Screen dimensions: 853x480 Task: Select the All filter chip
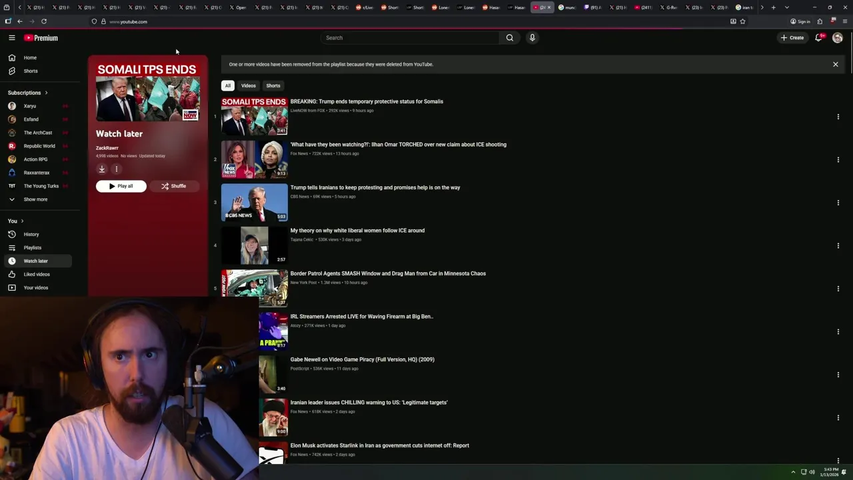[x=228, y=86]
